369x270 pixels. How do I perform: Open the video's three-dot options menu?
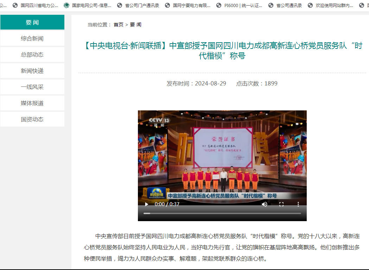(298, 204)
